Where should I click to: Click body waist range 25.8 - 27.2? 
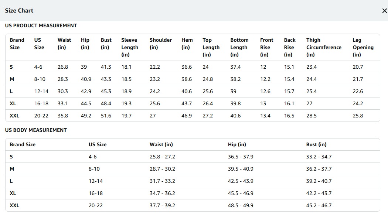coord(162,157)
